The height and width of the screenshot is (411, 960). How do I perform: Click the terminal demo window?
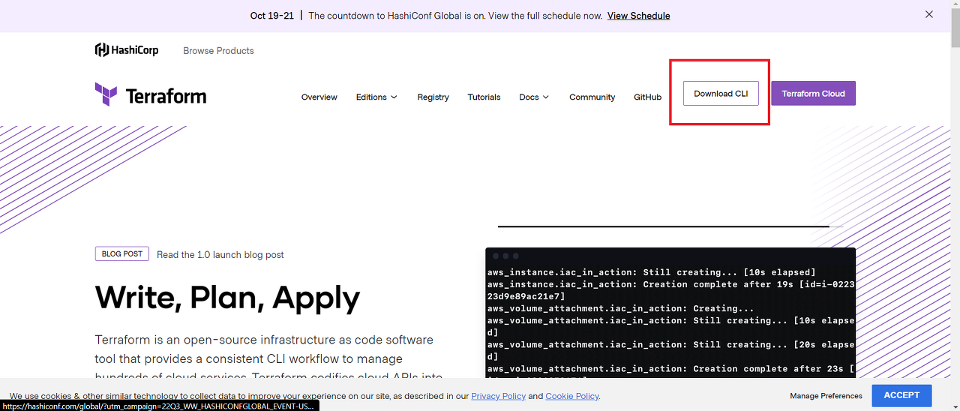click(x=670, y=313)
